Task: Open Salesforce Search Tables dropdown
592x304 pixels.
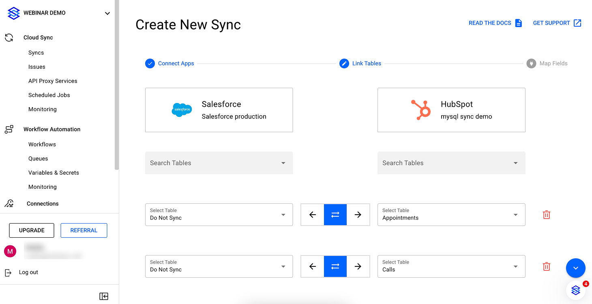Action: [219, 163]
